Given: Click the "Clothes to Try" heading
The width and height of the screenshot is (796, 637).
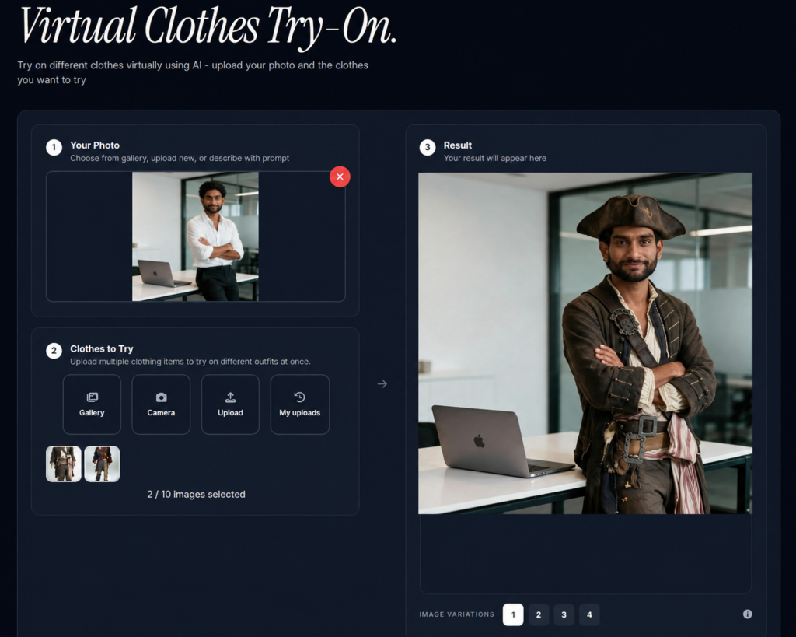Looking at the screenshot, I should [102, 349].
